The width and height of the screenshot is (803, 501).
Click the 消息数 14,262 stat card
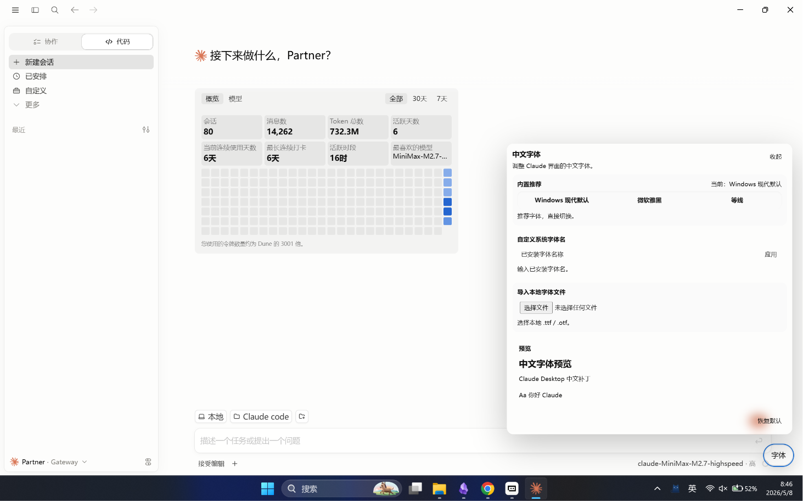(295, 127)
